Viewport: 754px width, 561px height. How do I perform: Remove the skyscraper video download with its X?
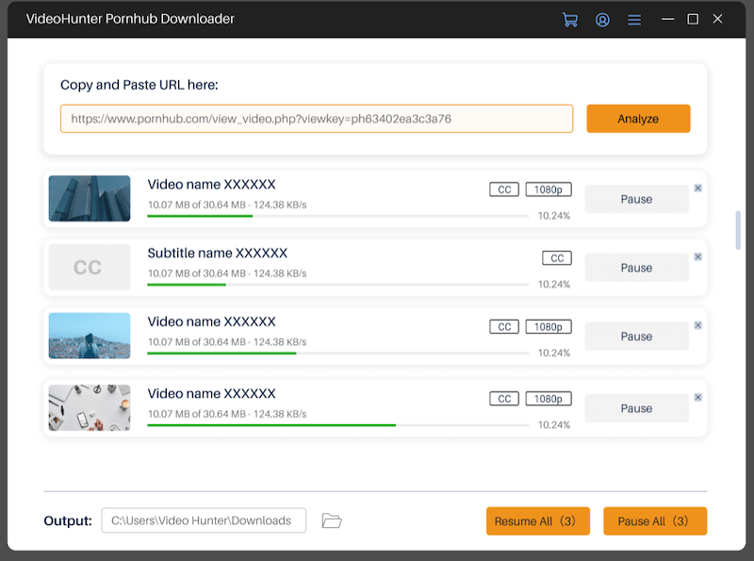click(x=697, y=189)
